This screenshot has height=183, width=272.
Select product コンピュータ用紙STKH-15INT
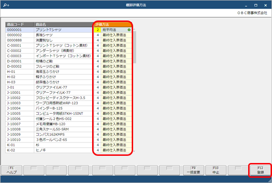pos(59,113)
